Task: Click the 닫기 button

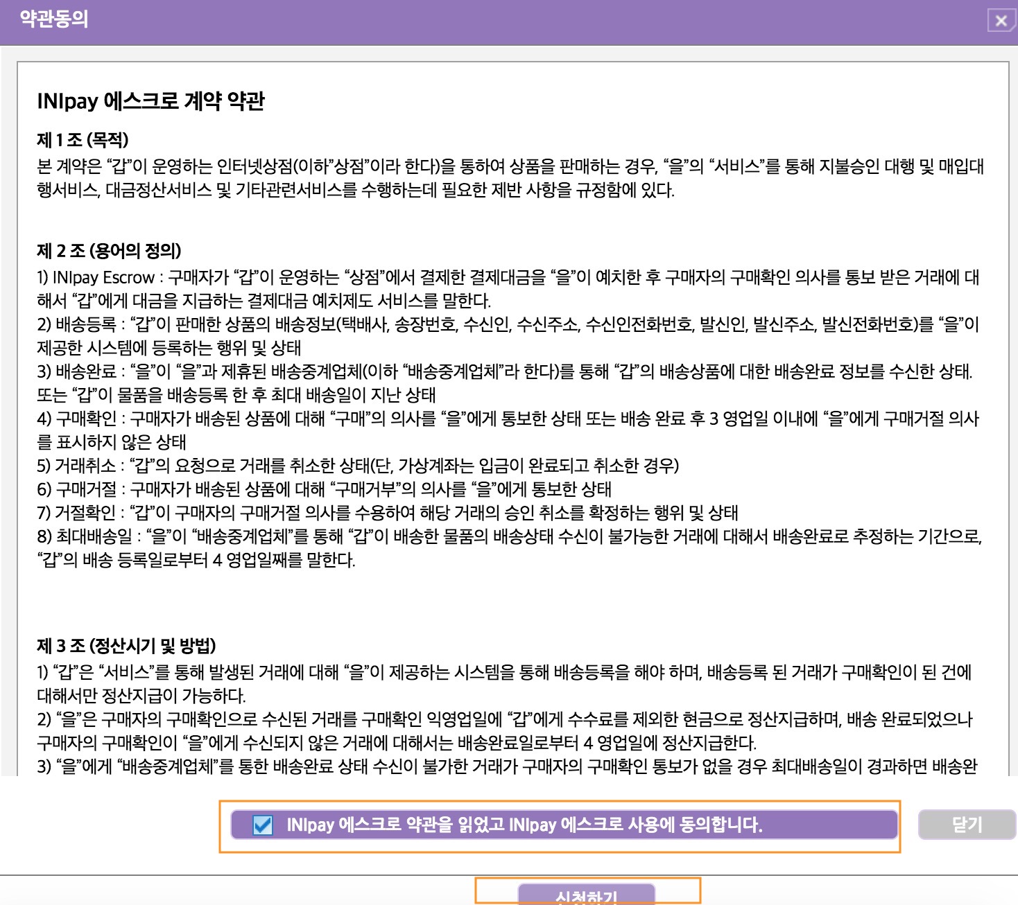Action: [x=967, y=825]
